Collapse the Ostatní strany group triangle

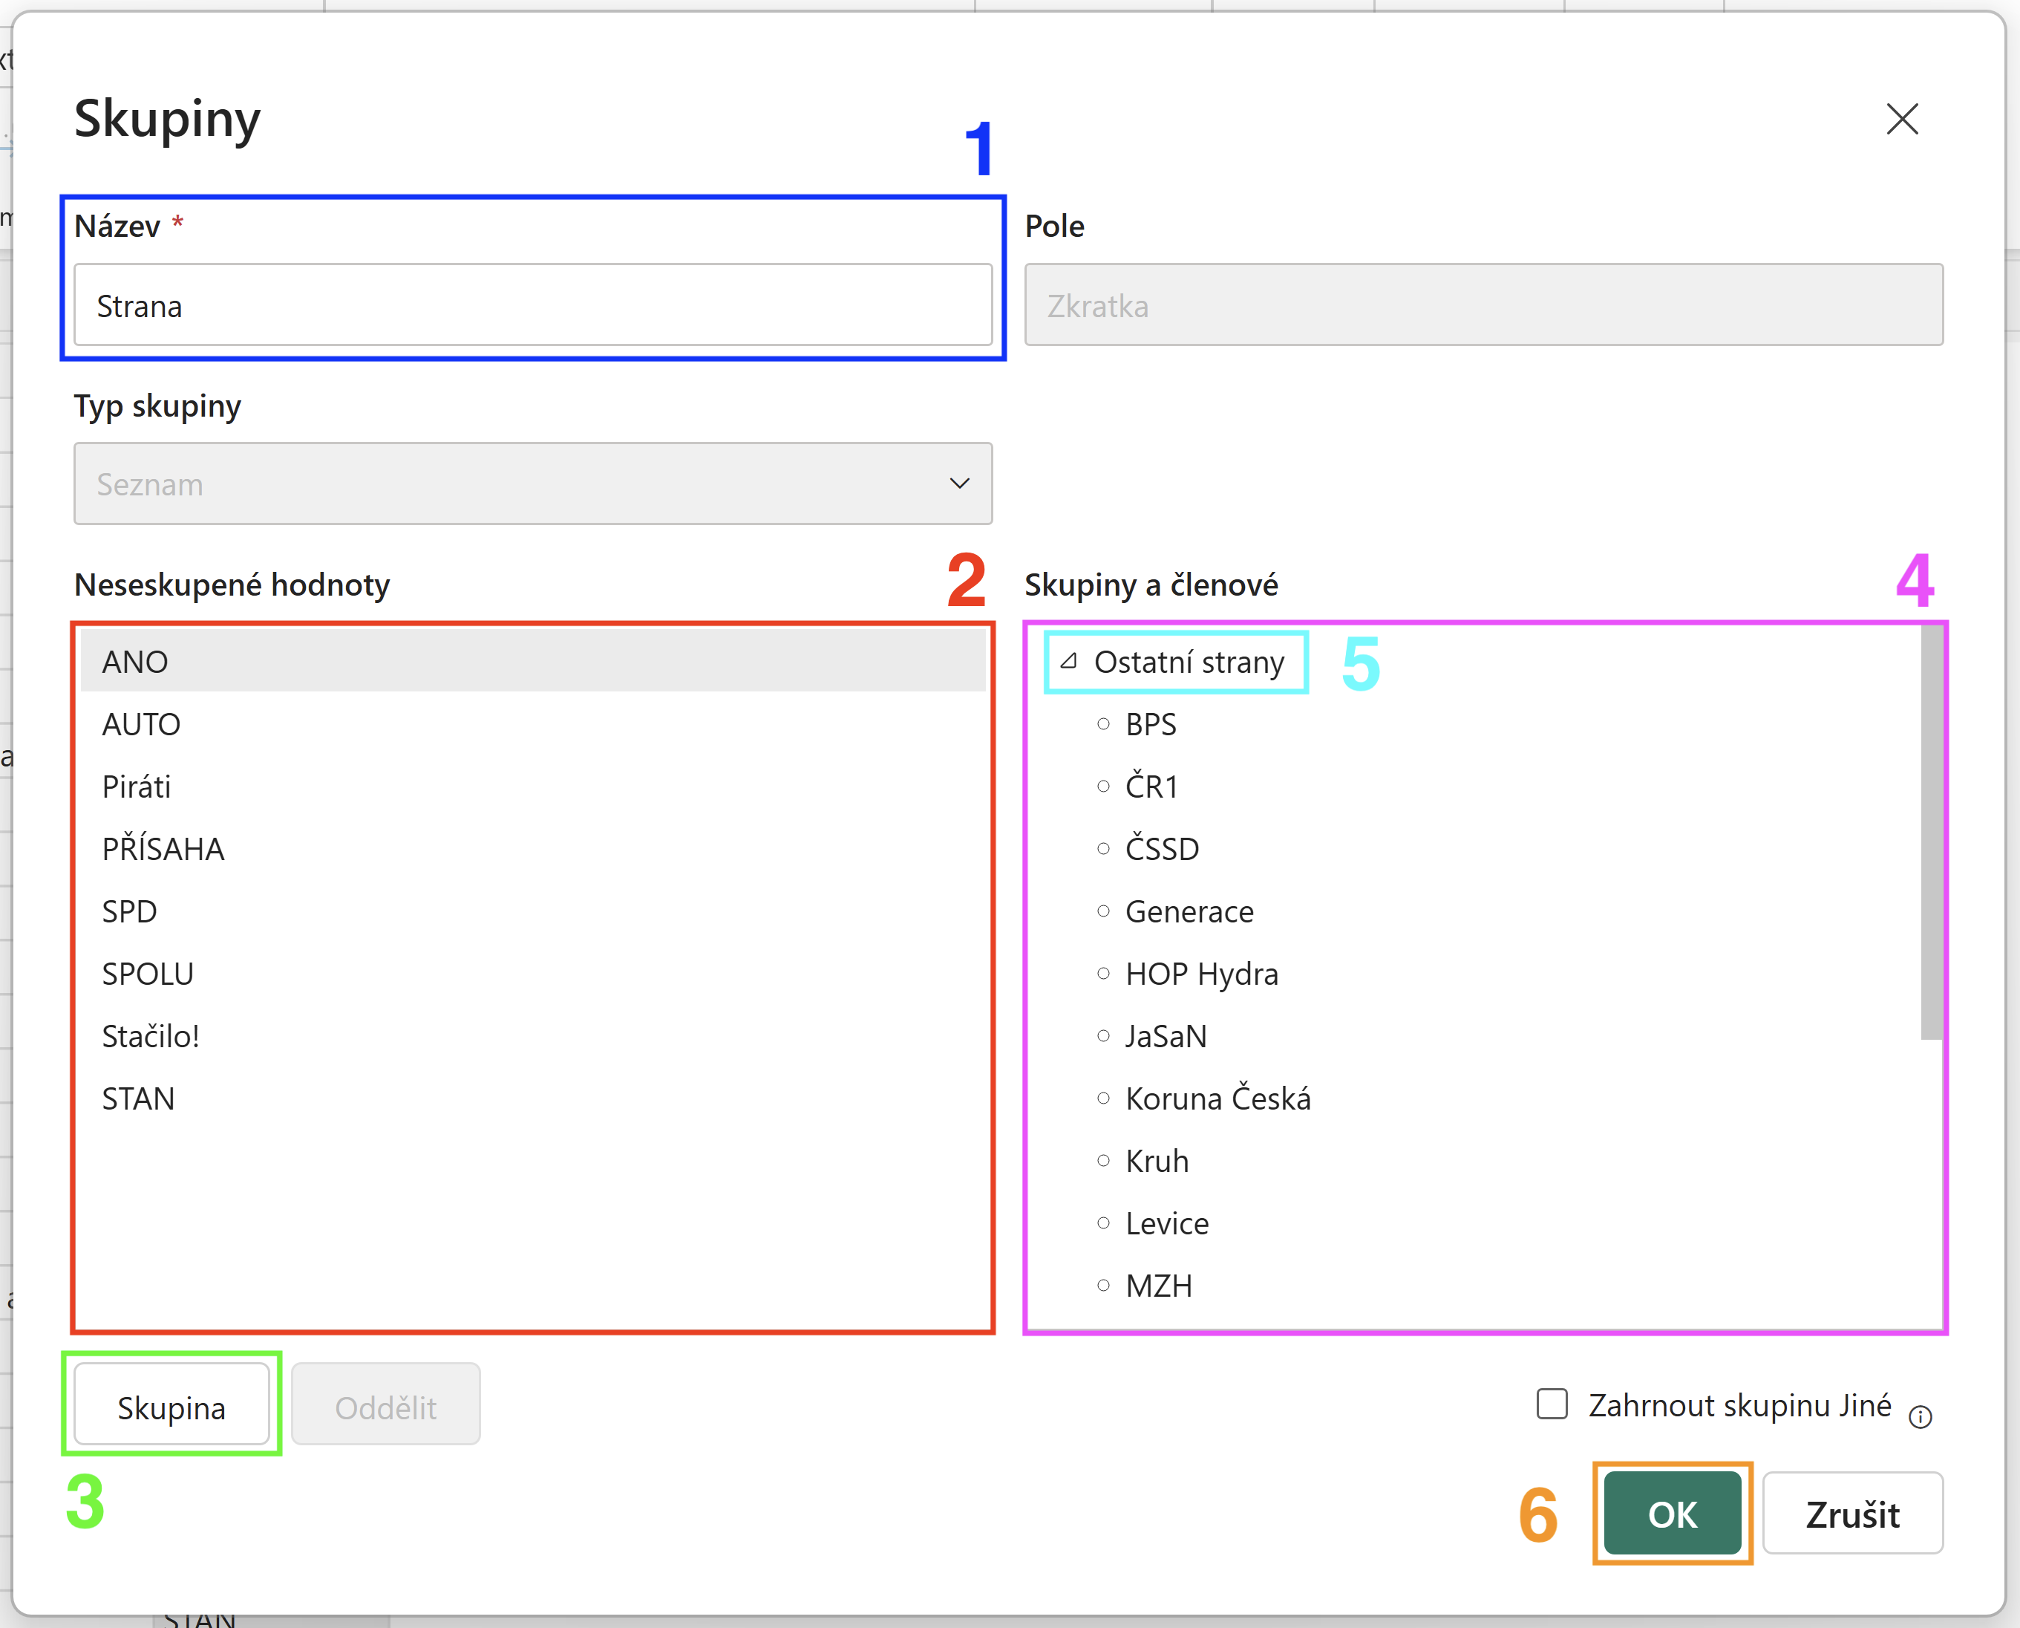pyautogui.click(x=1068, y=661)
